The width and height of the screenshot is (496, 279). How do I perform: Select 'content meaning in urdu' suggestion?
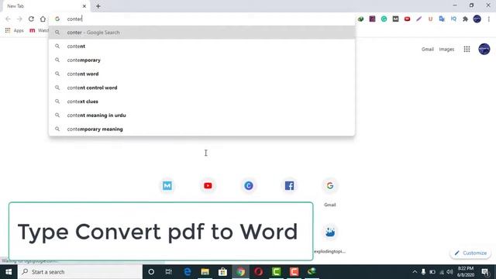(x=201, y=115)
